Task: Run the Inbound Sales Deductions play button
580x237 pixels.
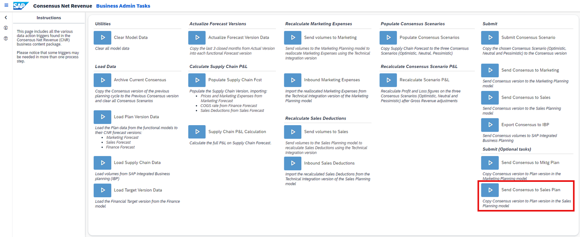Action: click(x=293, y=163)
